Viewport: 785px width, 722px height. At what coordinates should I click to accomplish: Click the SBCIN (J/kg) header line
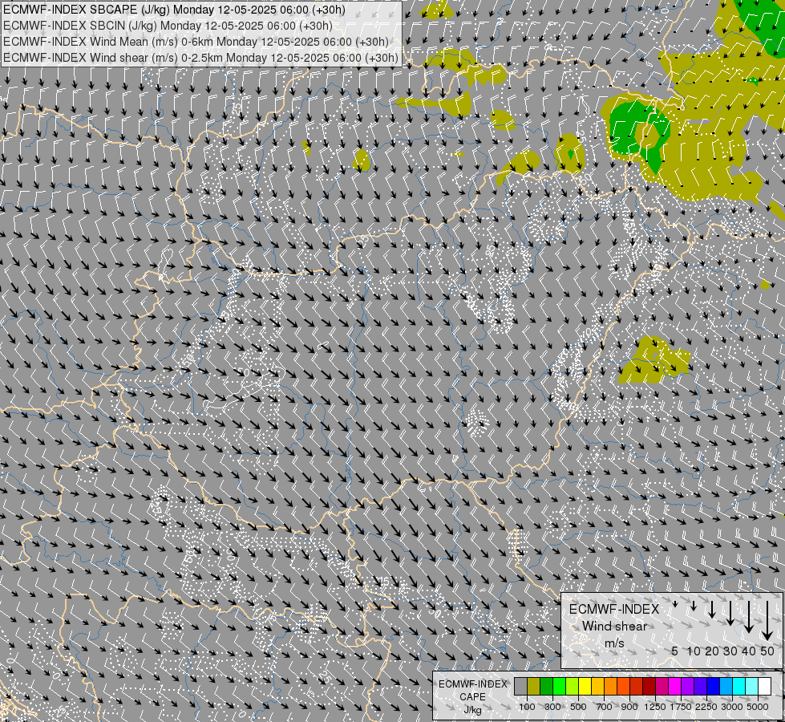click(168, 26)
